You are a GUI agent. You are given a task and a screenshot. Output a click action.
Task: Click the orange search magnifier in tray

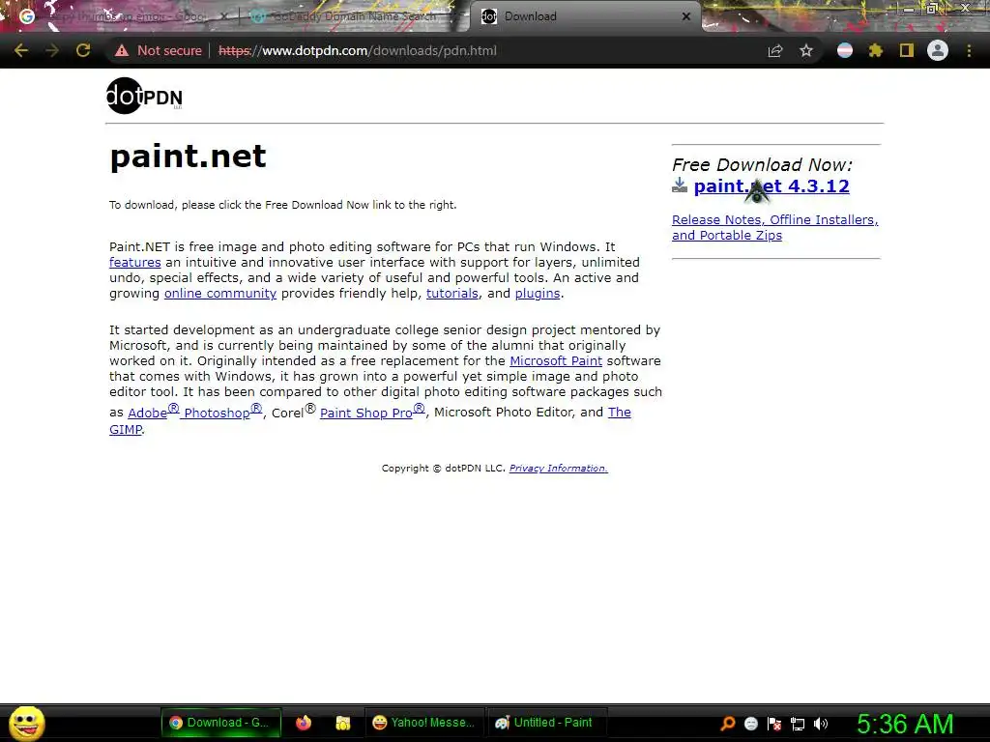(728, 724)
